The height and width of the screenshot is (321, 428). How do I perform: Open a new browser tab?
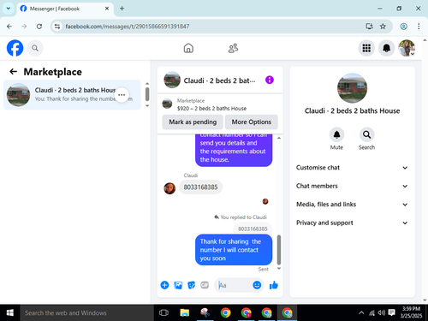click(x=122, y=9)
